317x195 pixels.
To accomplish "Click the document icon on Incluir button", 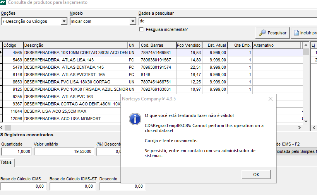I will pos(296,33).
